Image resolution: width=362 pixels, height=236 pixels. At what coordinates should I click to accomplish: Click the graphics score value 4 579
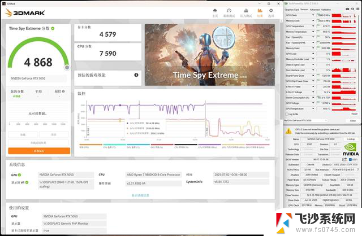[108, 34]
